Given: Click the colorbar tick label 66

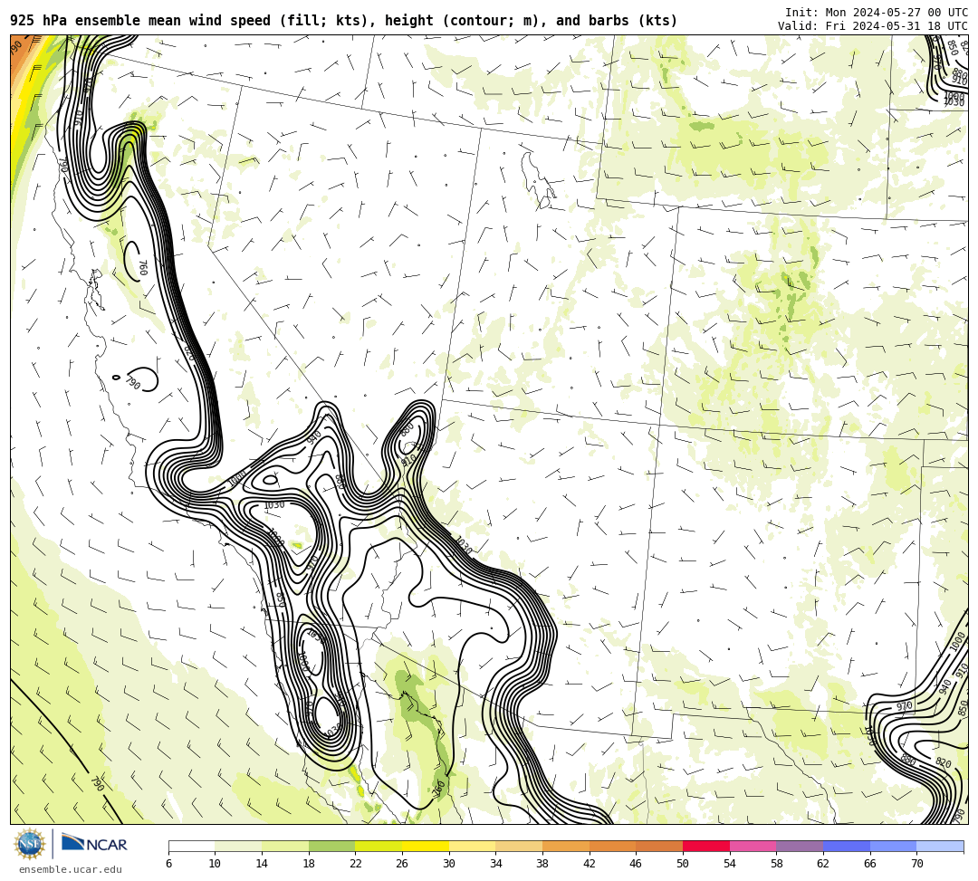Looking at the screenshot, I should pos(869,864).
